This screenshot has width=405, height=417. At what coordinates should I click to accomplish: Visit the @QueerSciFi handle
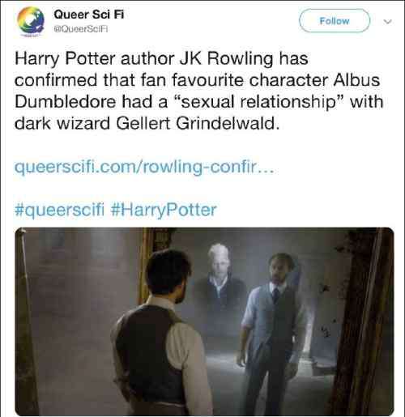pyautogui.click(x=81, y=29)
